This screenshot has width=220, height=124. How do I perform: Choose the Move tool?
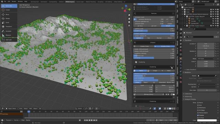point(9,14)
